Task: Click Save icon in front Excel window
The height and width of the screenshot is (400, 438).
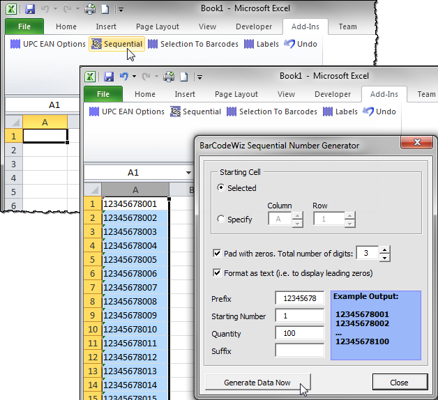Action: tap(109, 77)
